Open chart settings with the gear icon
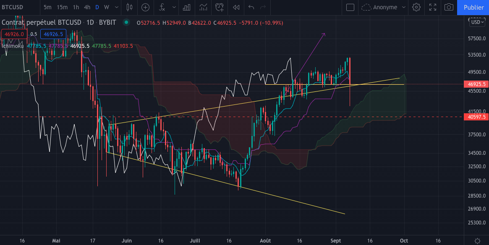The width and height of the screenshot is (489, 245). coord(416,8)
